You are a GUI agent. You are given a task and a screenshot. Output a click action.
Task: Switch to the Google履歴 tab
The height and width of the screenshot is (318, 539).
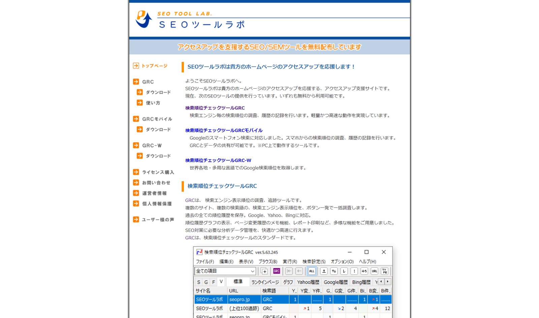(336, 282)
